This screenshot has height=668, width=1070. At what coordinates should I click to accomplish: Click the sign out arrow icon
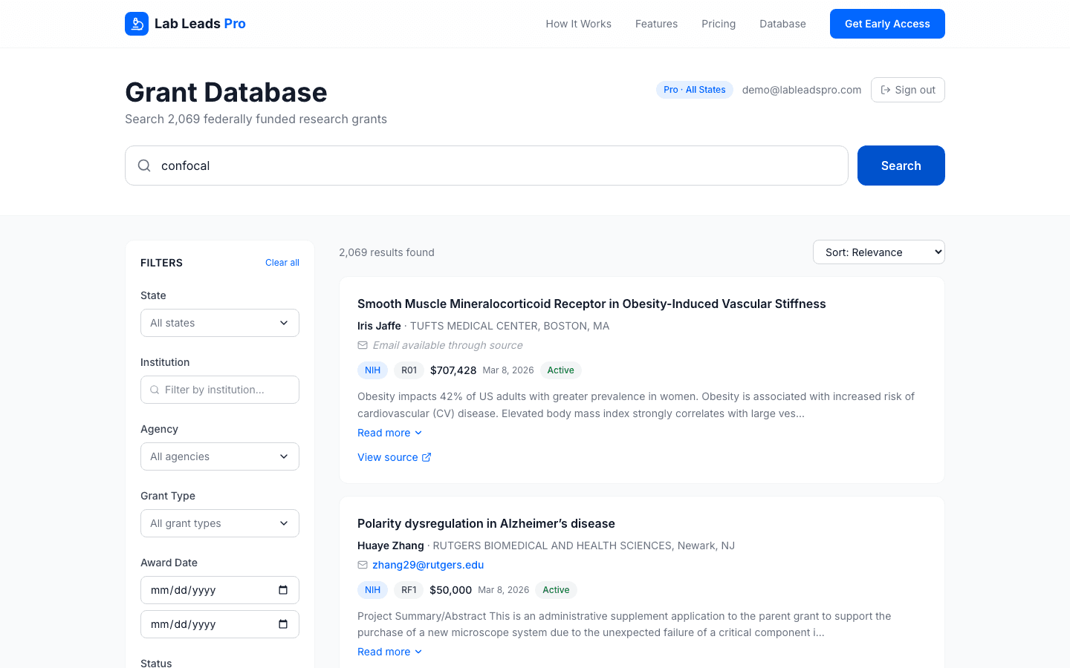886,90
